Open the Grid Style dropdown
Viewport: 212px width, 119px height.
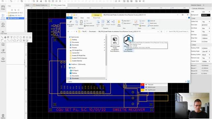pyautogui.click(x=206, y=28)
